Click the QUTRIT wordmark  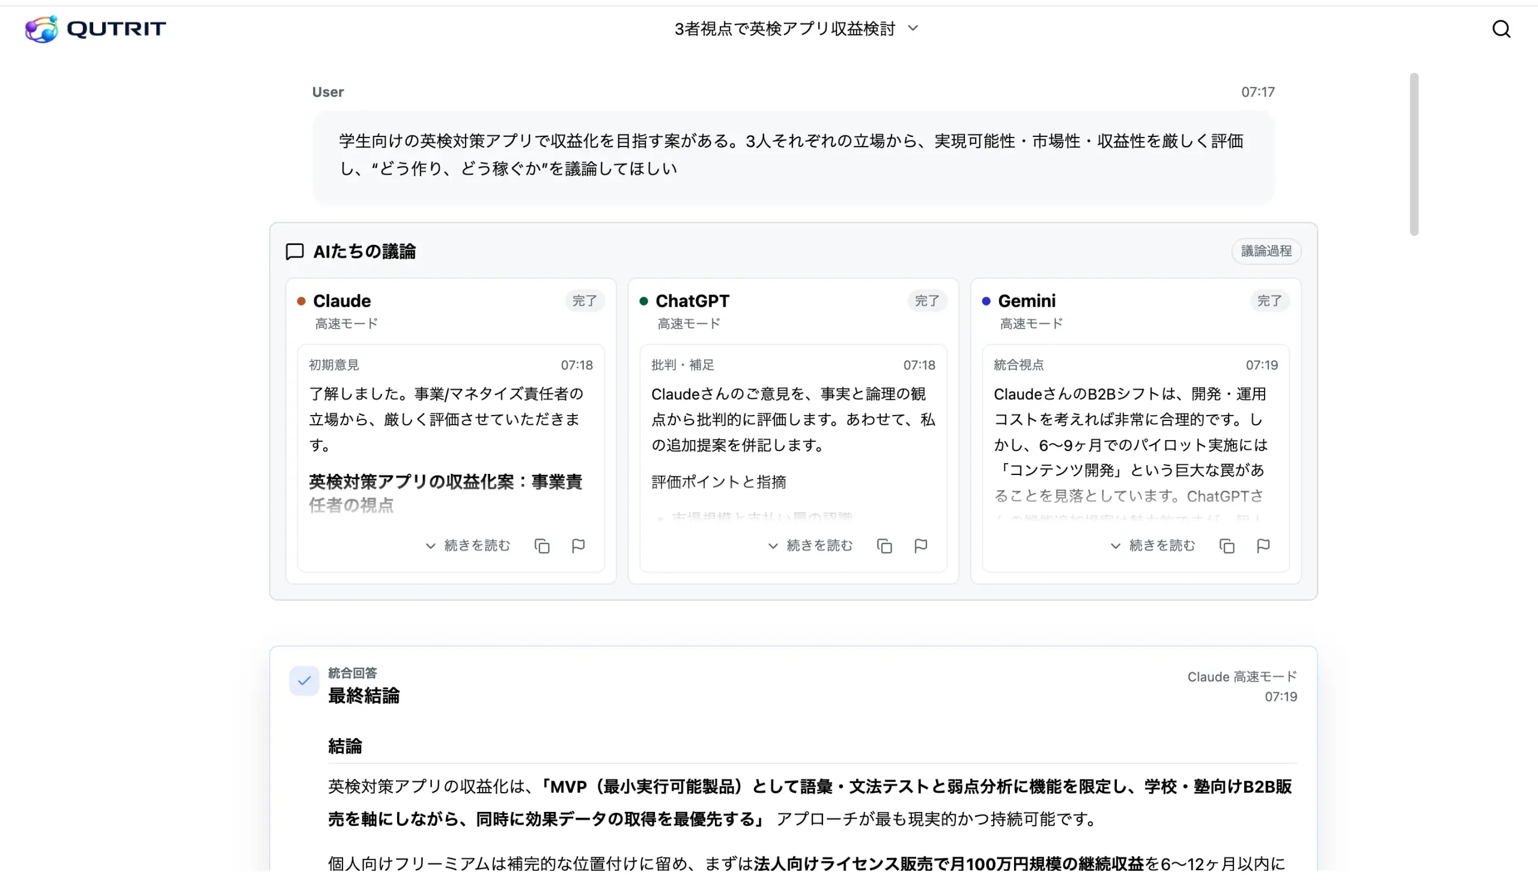(x=116, y=29)
